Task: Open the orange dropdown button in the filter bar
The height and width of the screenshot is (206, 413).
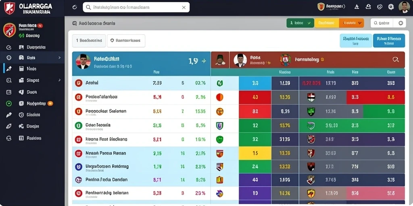Action: (x=351, y=23)
